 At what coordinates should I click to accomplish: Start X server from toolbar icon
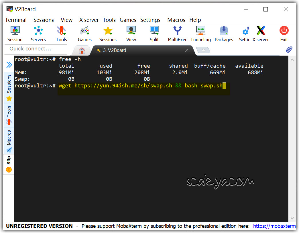[x=261, y=34]
